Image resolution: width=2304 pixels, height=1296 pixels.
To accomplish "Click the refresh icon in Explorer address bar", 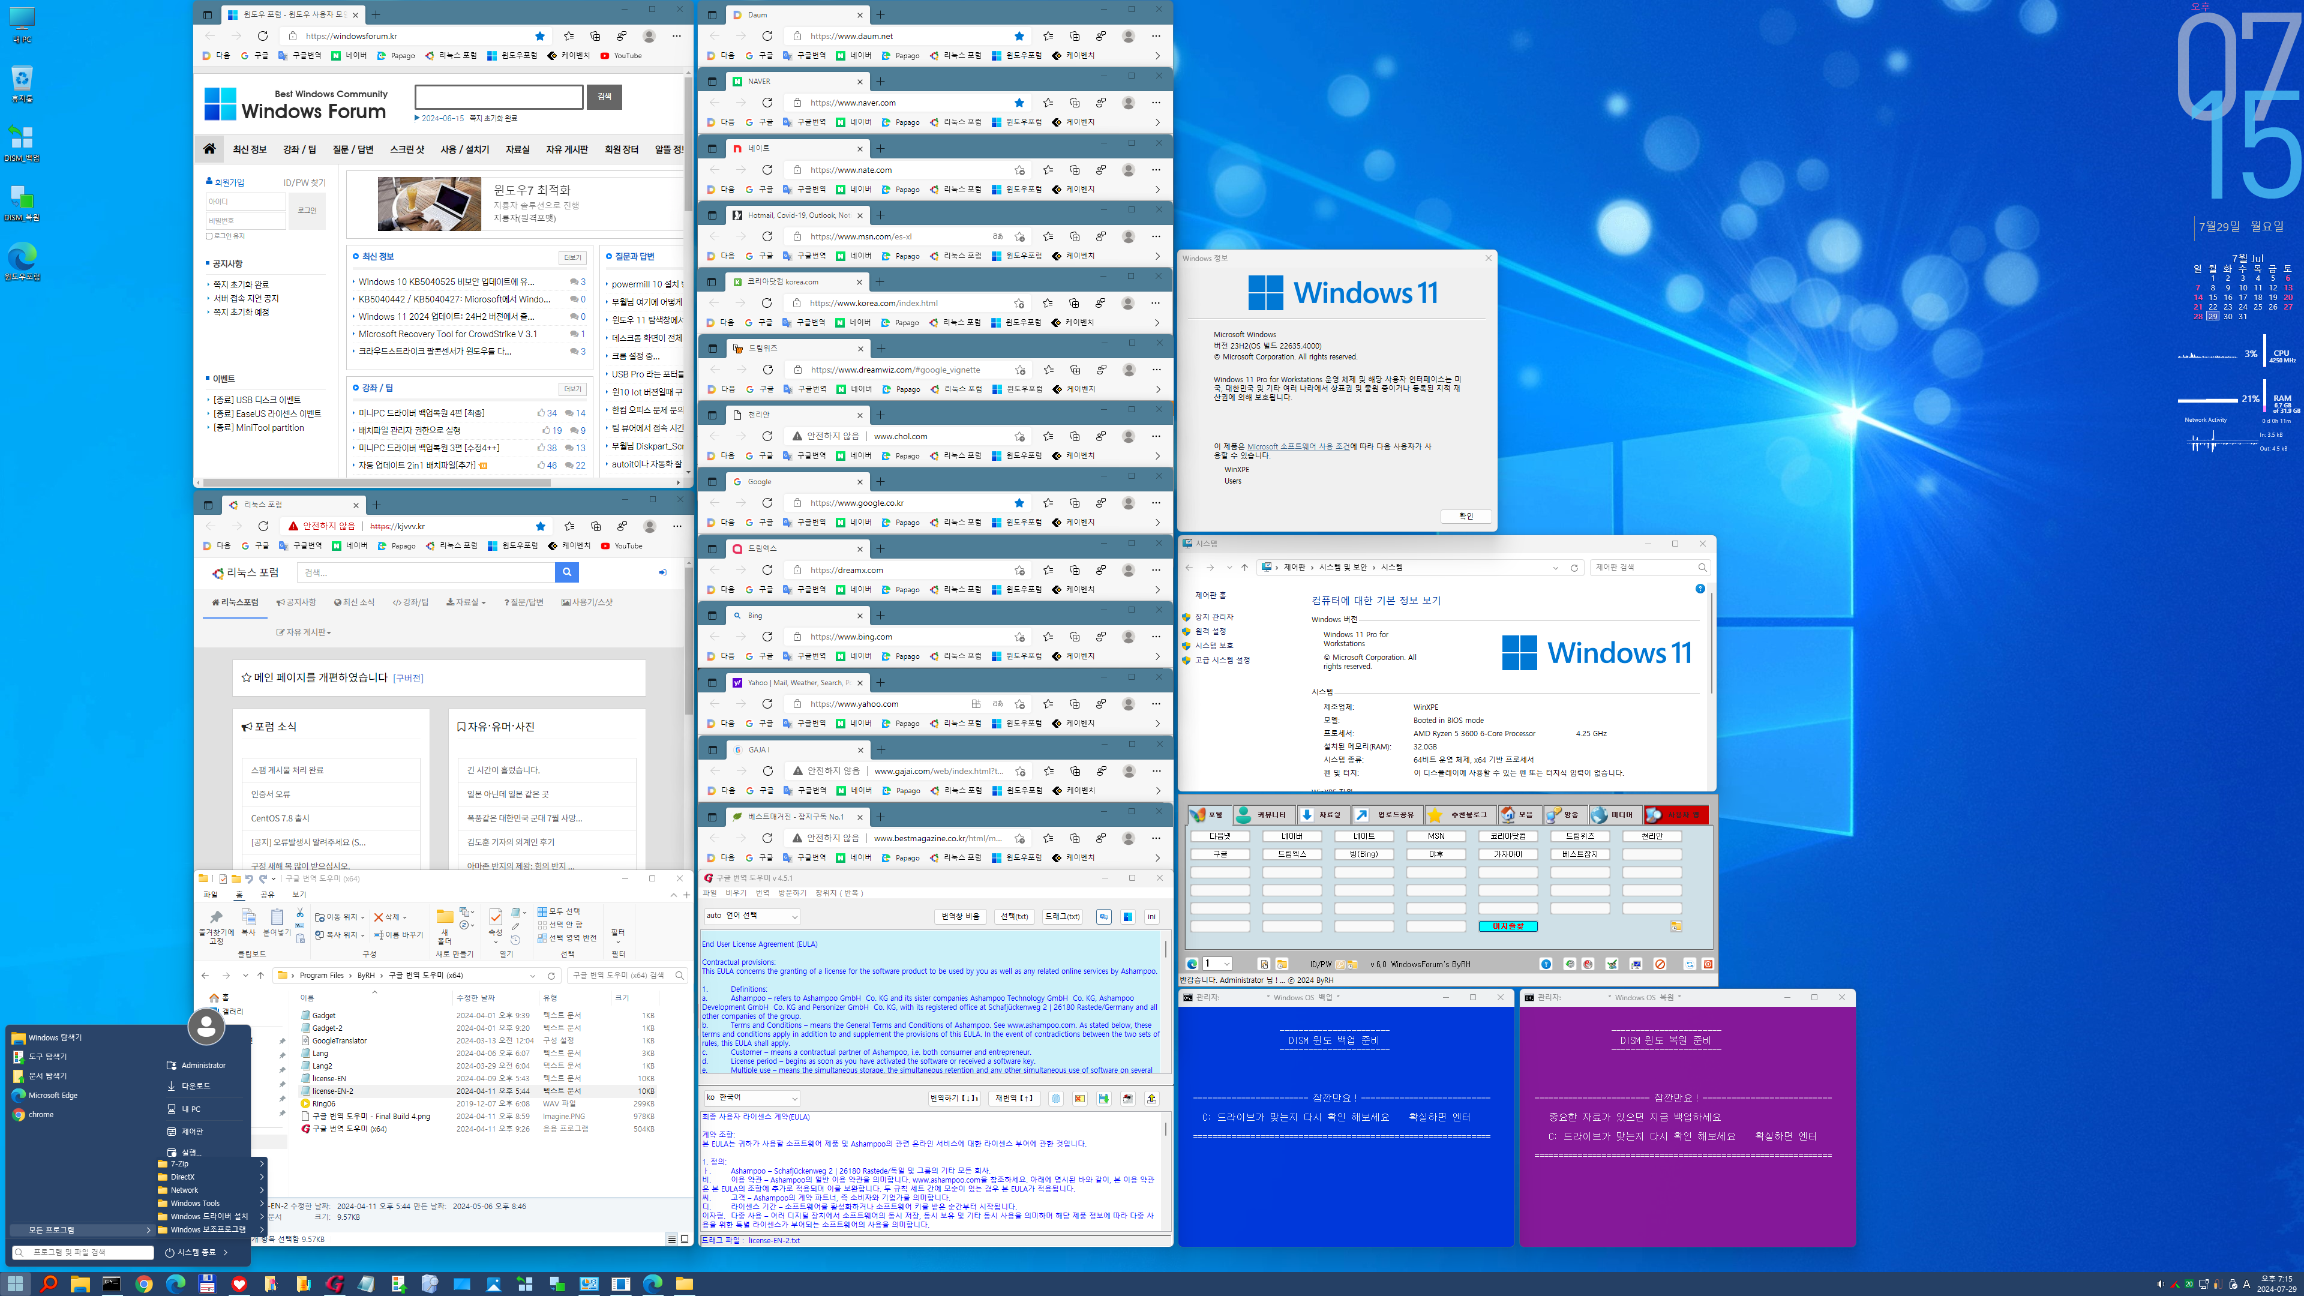I will 551,976.
